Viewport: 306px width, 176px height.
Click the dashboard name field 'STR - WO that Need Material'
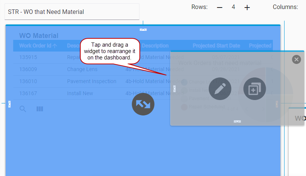click(72, 12)
